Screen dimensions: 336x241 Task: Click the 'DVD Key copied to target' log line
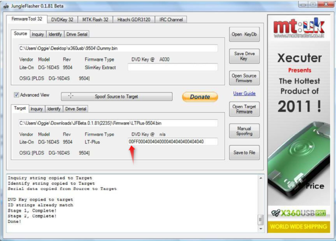(40, 200)
